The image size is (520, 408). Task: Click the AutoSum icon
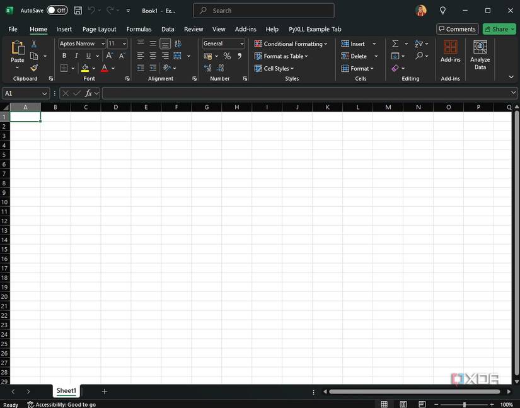click(x=396, y=44)
